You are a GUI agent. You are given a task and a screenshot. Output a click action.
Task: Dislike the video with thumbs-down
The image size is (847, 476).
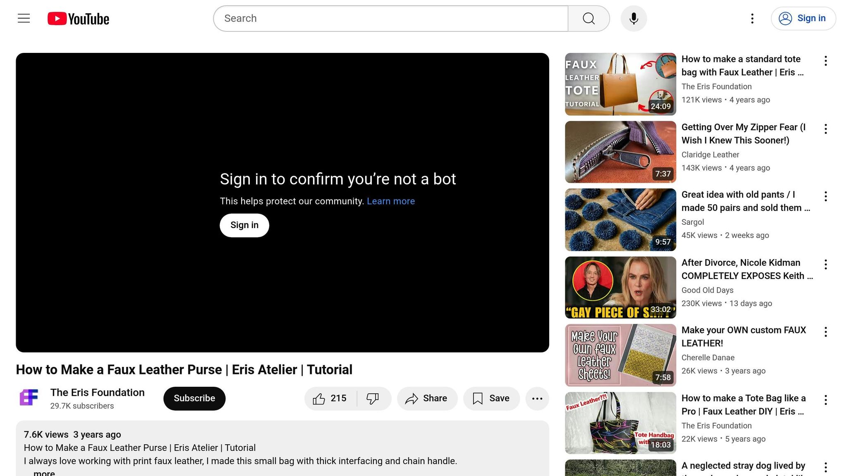tap(373, 398)
